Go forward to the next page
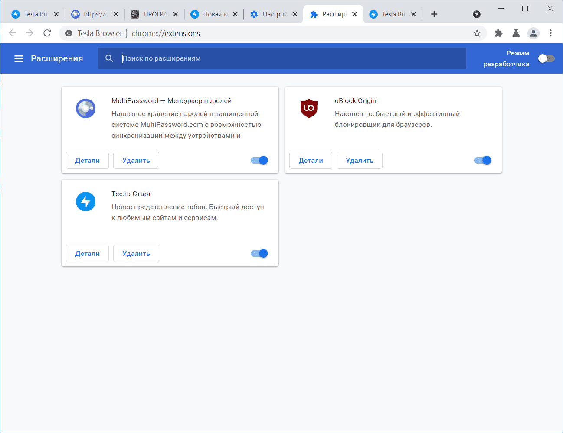The width and height of the screenshot is (563, 433). point(29,33)
